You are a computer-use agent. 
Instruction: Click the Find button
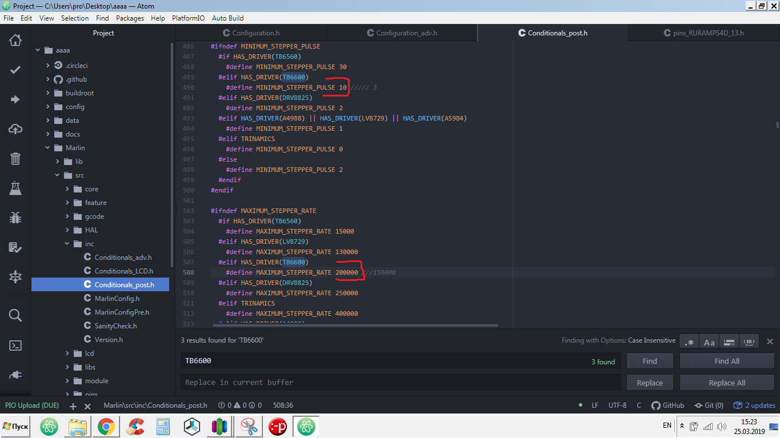(650, 361)
